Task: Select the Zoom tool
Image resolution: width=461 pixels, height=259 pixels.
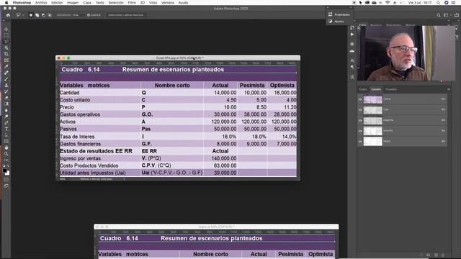Action: pyautogui.click(x=6, y=153)
